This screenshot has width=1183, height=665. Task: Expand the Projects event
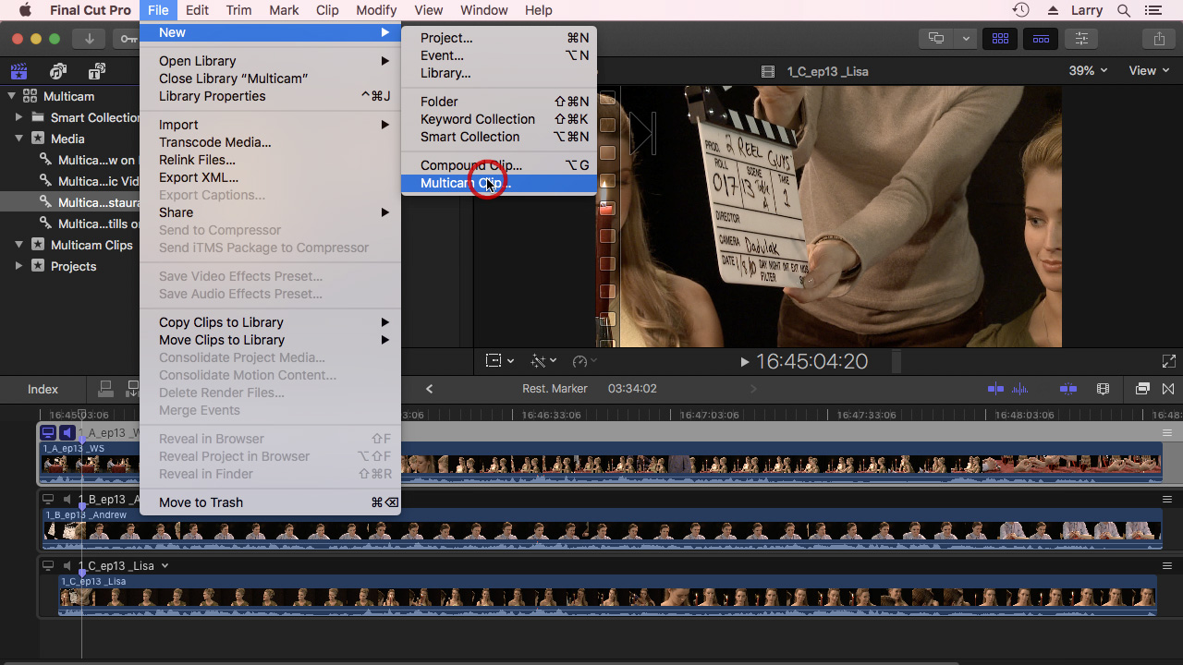coord(18,266)
